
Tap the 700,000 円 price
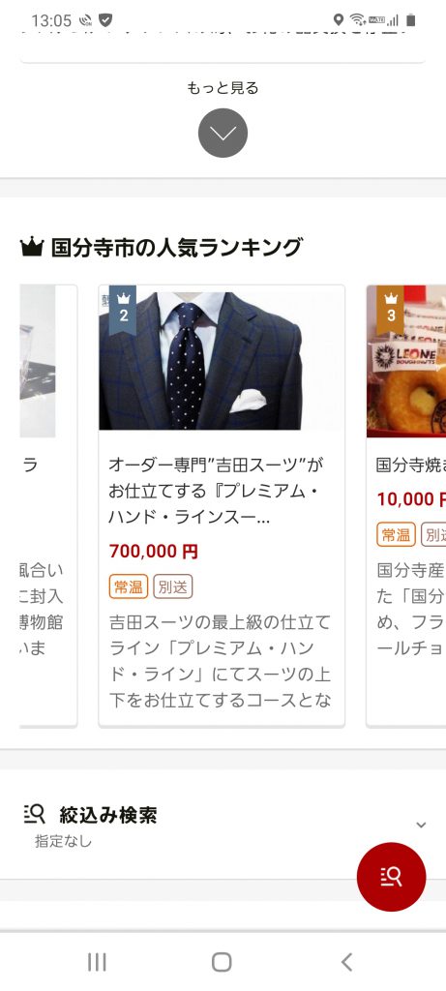click(x=154, y=552)
